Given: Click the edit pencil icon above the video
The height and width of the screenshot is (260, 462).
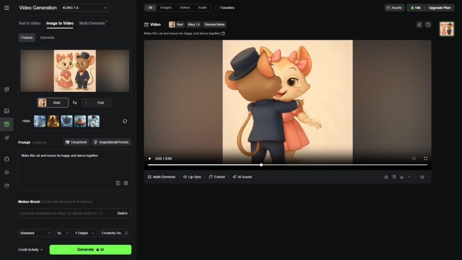Looking at the screenshot, I should pyautogui.click(x=419, y=24).
